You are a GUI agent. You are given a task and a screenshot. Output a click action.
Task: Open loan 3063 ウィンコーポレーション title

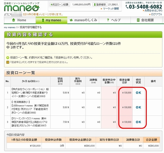tap(30, 93)
